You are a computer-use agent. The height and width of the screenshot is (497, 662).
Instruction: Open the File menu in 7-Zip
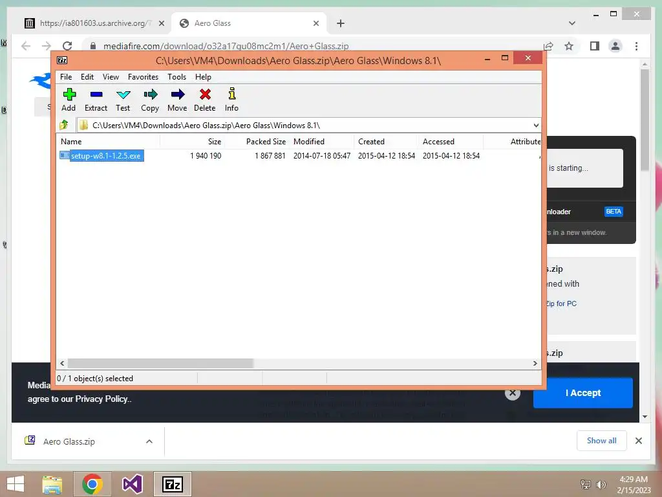coord(66,77)
